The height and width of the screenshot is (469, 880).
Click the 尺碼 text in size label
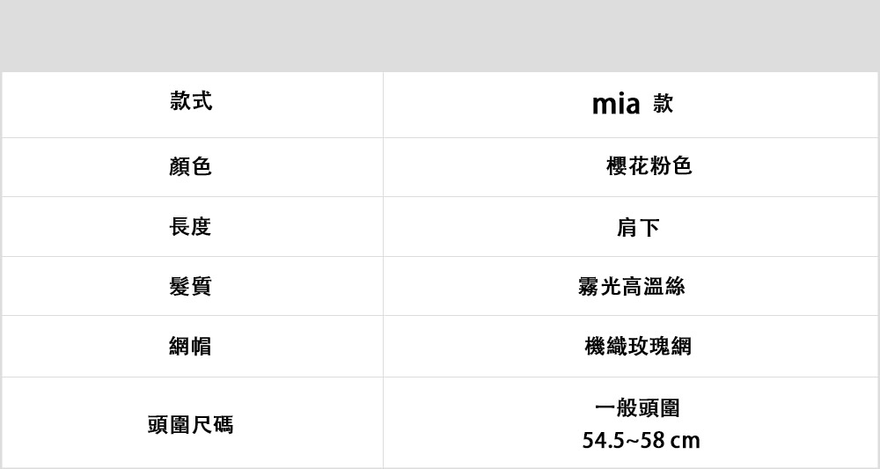click(212, 425)
